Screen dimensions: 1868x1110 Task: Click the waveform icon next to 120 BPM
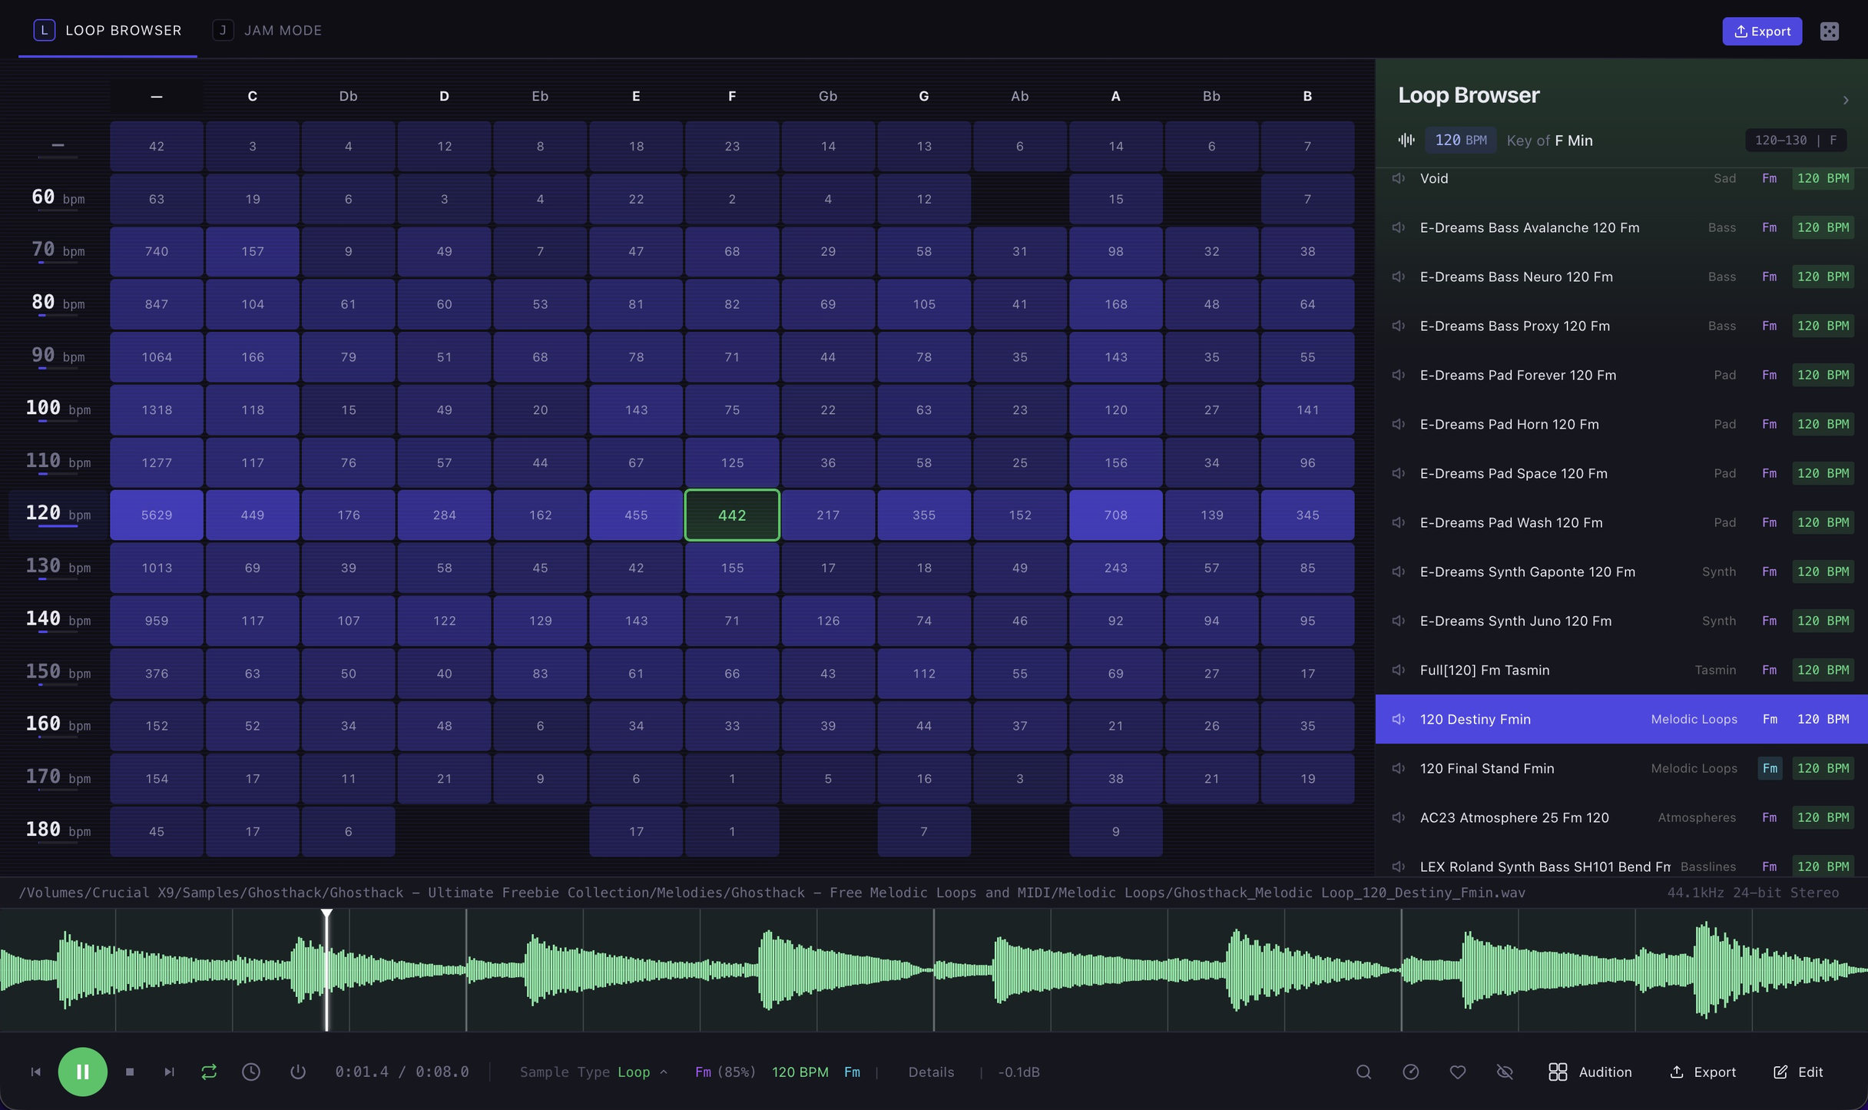(1406, 140)
